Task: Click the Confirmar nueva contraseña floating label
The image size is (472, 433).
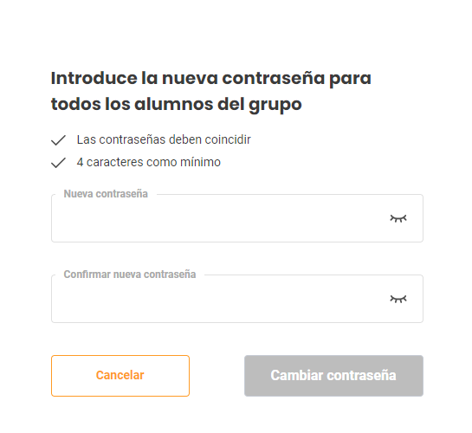Action: coord(130,275)
